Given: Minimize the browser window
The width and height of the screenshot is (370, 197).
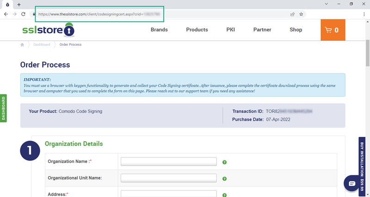Looking at the screenshot, I should click(x=339, y=4).
